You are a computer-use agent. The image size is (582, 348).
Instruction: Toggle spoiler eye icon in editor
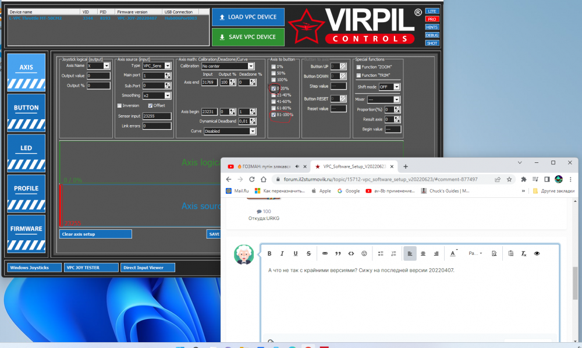(x=537, y=253)
